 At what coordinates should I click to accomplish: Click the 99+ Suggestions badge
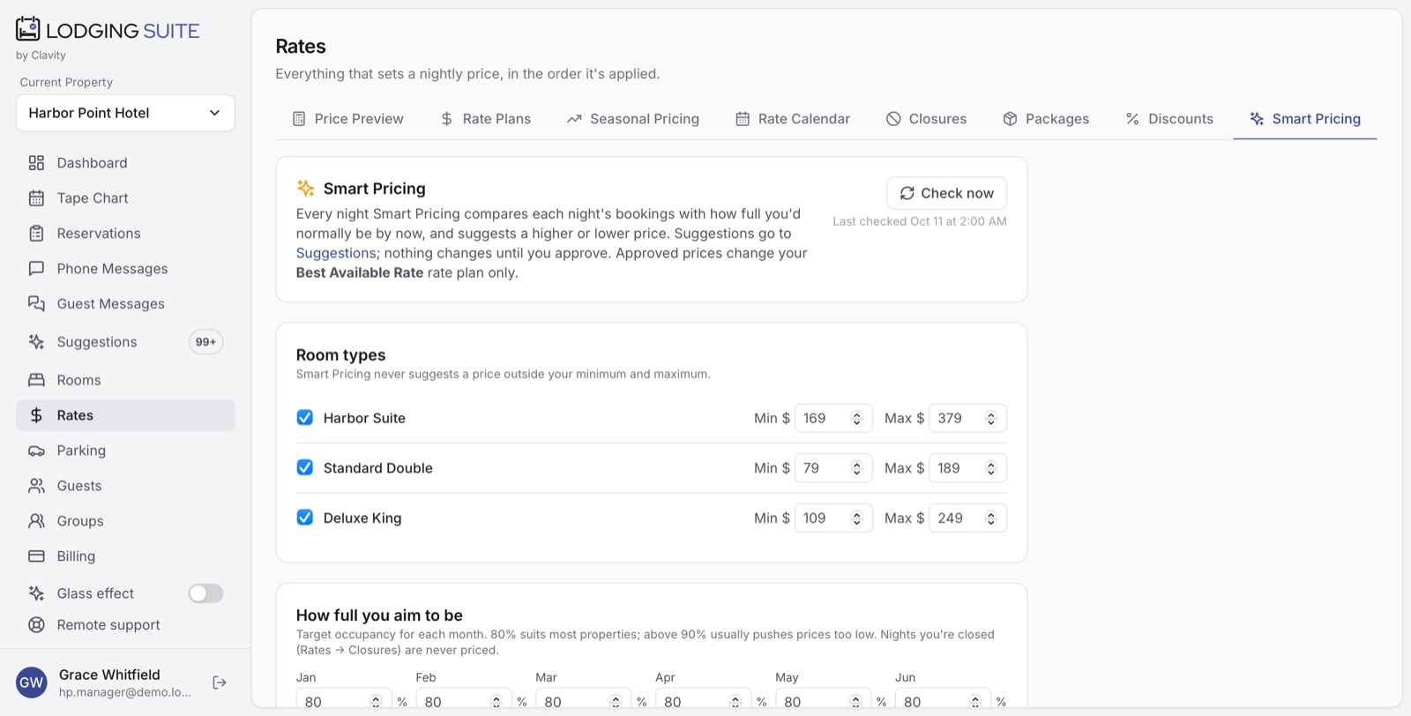coord(205,342)
